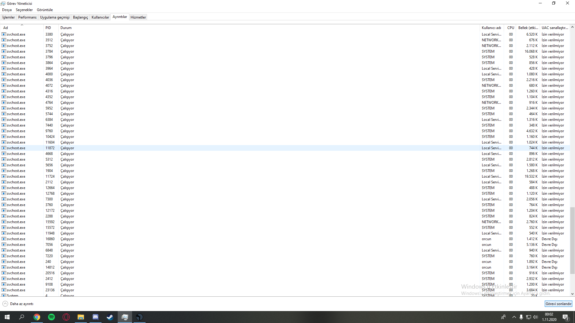This screenshot has height=323, width=575.
Task: Click the Windows Start button
Action: 7,317
